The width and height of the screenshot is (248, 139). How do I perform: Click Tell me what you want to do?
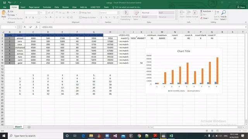coord(127,7)
